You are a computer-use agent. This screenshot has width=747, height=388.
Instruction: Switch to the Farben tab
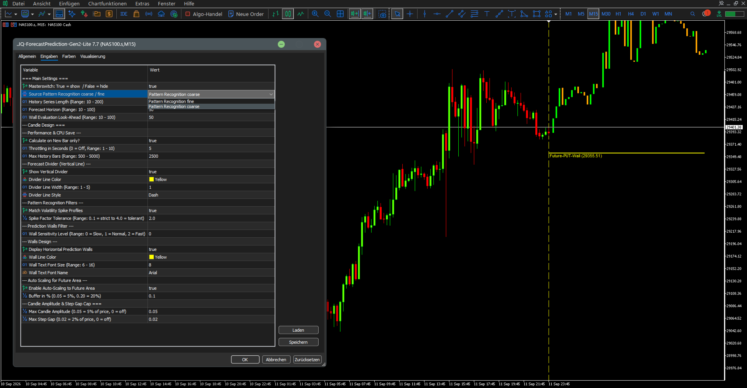point(69,56)
